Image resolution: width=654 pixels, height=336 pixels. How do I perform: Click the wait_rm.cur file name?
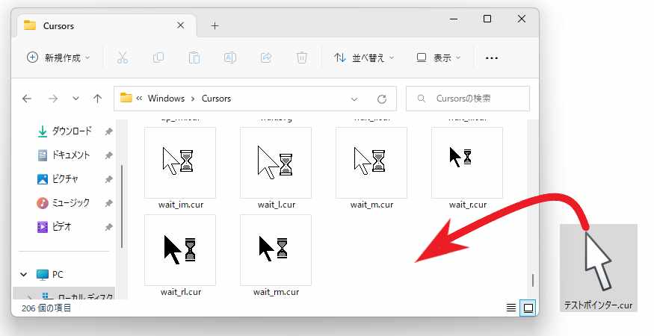pyautogui.click(x=276, y=292)
